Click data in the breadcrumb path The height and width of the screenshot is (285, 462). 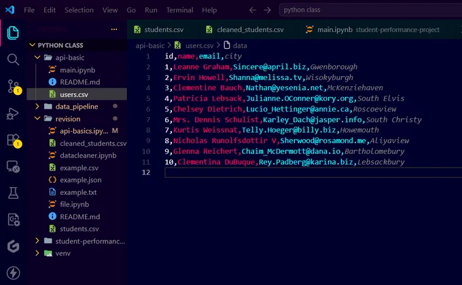(x=240, y=45)
